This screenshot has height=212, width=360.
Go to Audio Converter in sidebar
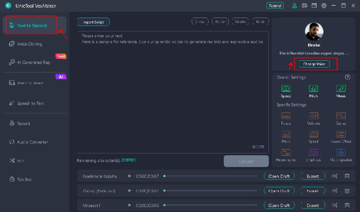(x=32, y=142)
